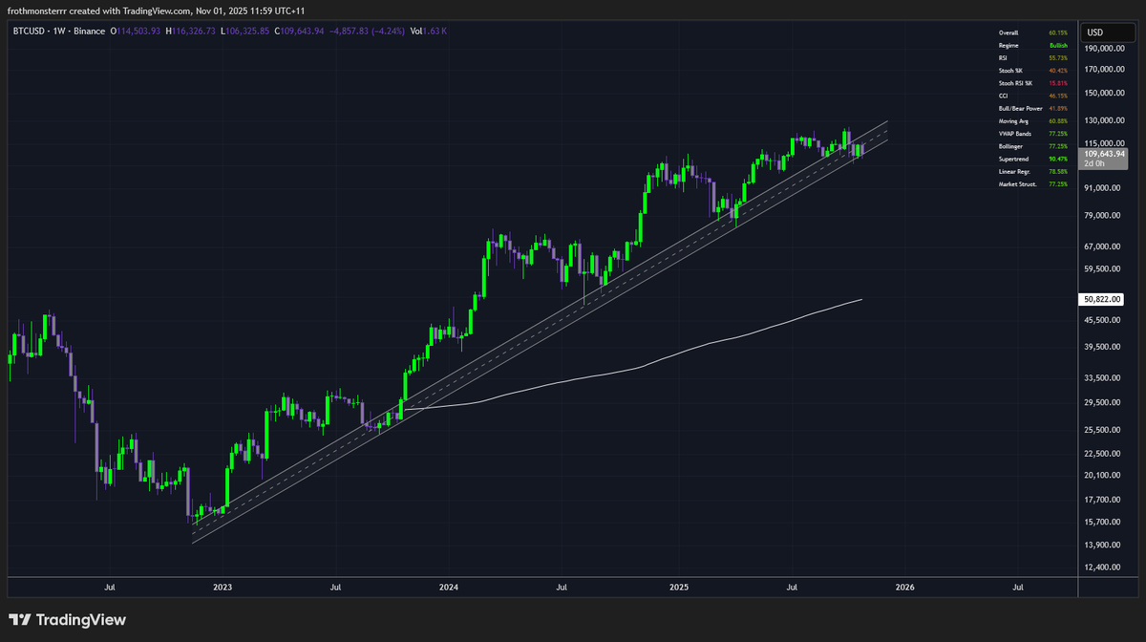Image resolution: width=1146 pixels, height=642 pixels.
Task: Click the Vol 1.63 K volume reading
Action: 428,31
